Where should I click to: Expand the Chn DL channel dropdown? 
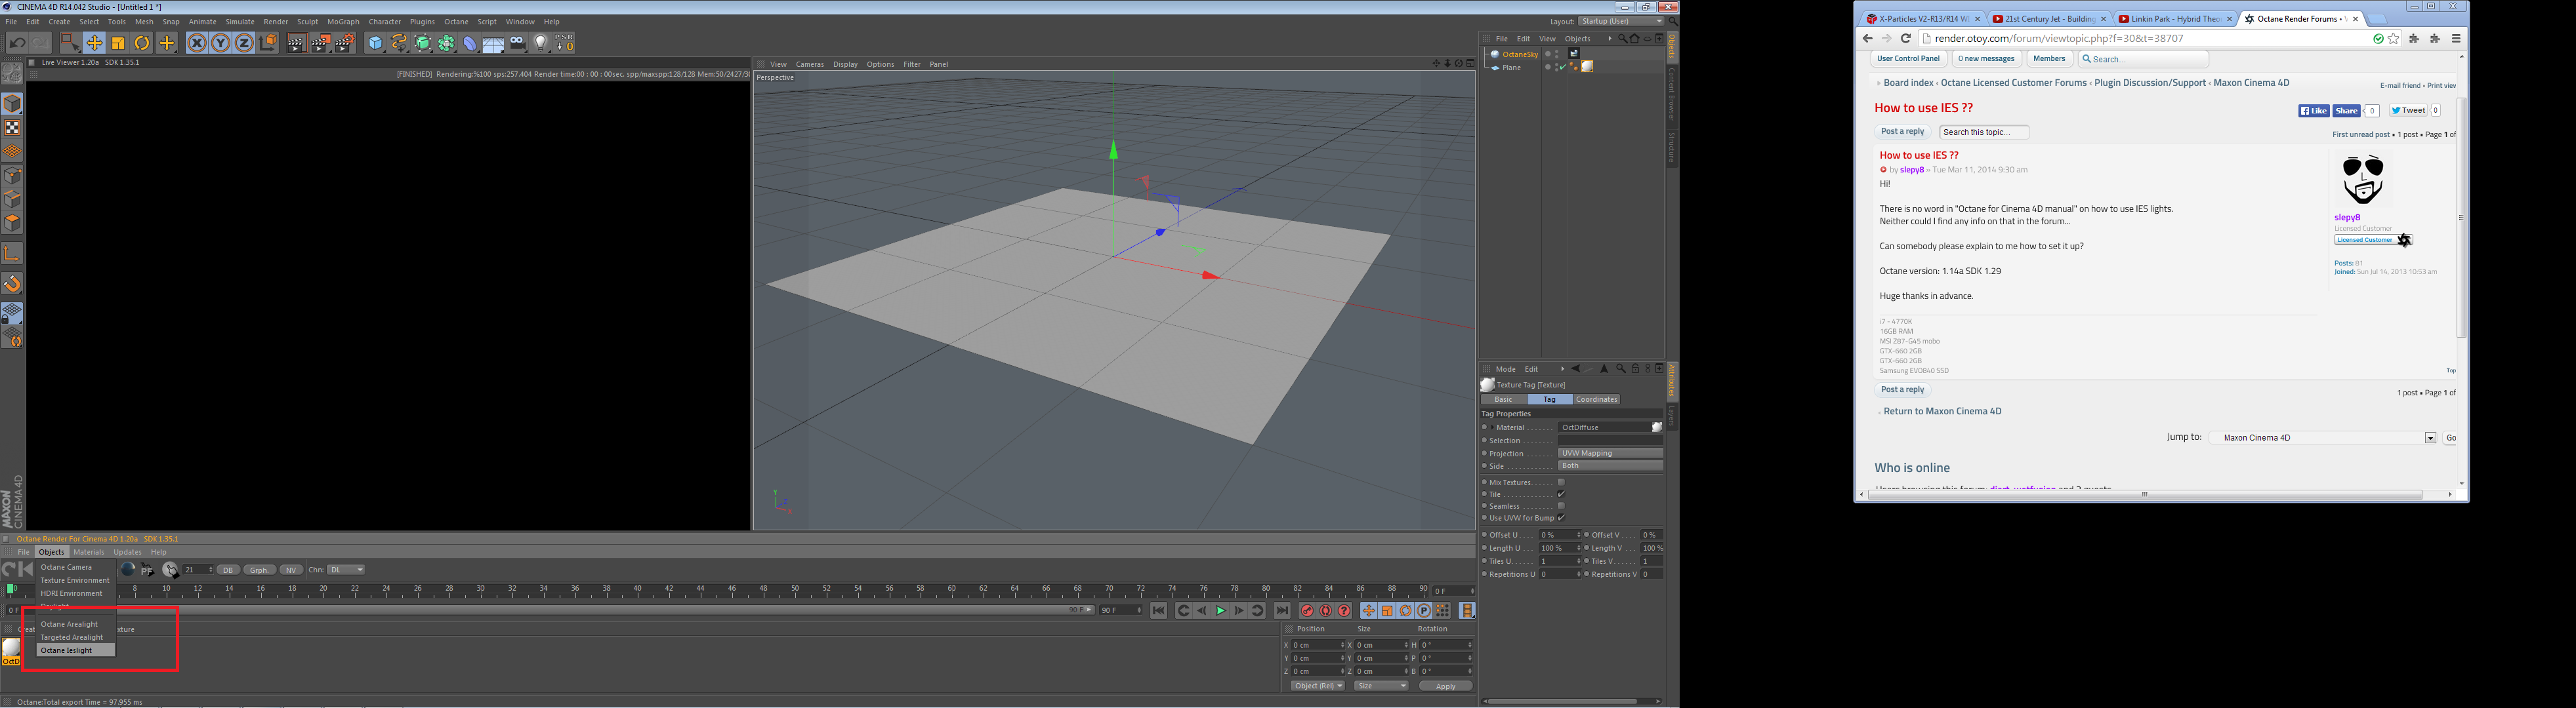[x=346, y=570]
